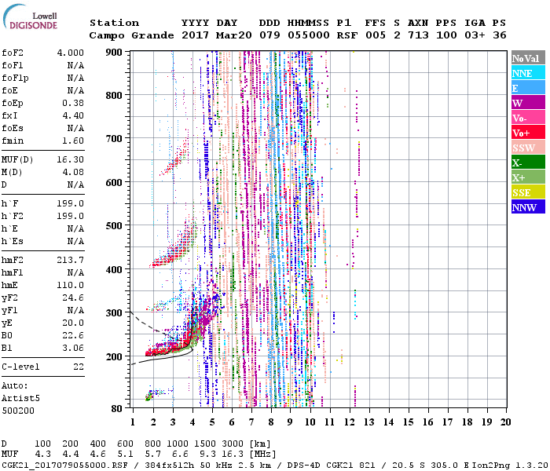
Task: Select the blue E legend swatch
Action: (528, 88)
